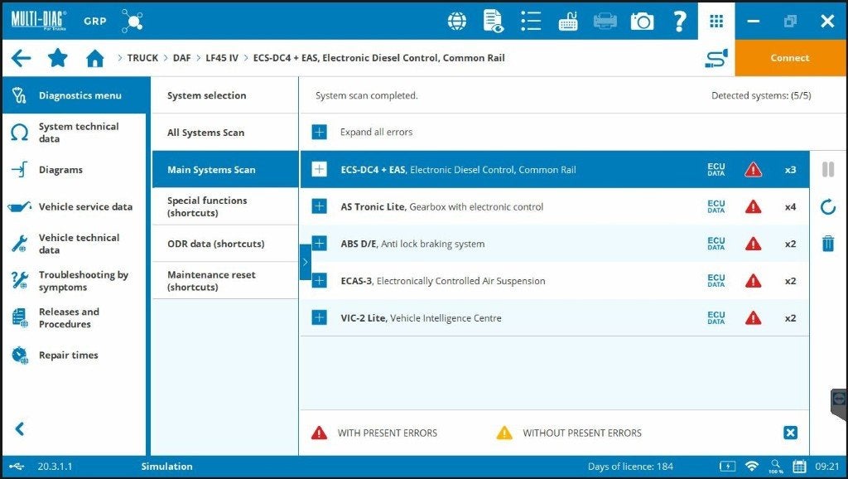
Task: Collapse the left sidebar with chevron
Action: point(20,428)
